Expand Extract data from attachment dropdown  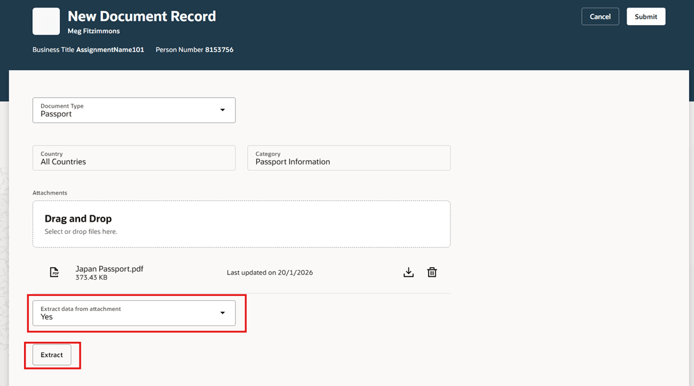pos(134,313)
